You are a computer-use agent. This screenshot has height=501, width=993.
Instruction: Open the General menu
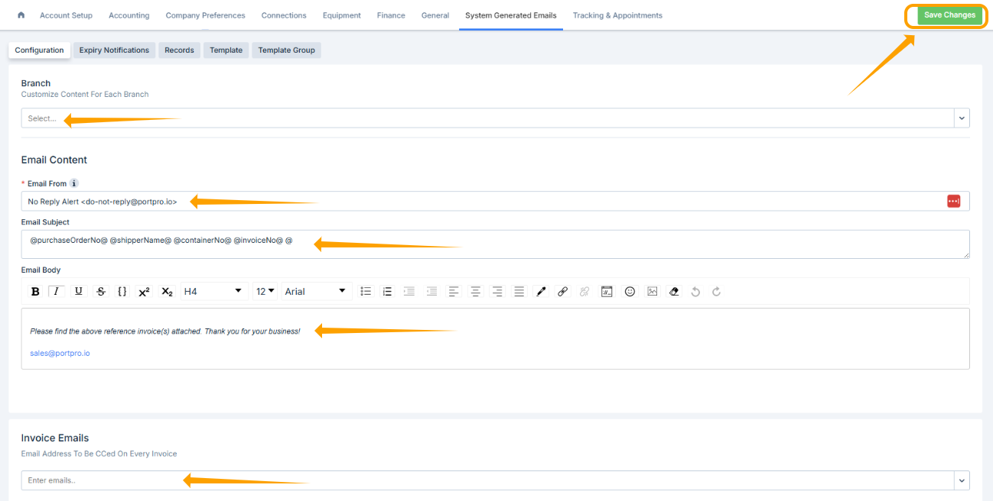[x=435, y=15]
